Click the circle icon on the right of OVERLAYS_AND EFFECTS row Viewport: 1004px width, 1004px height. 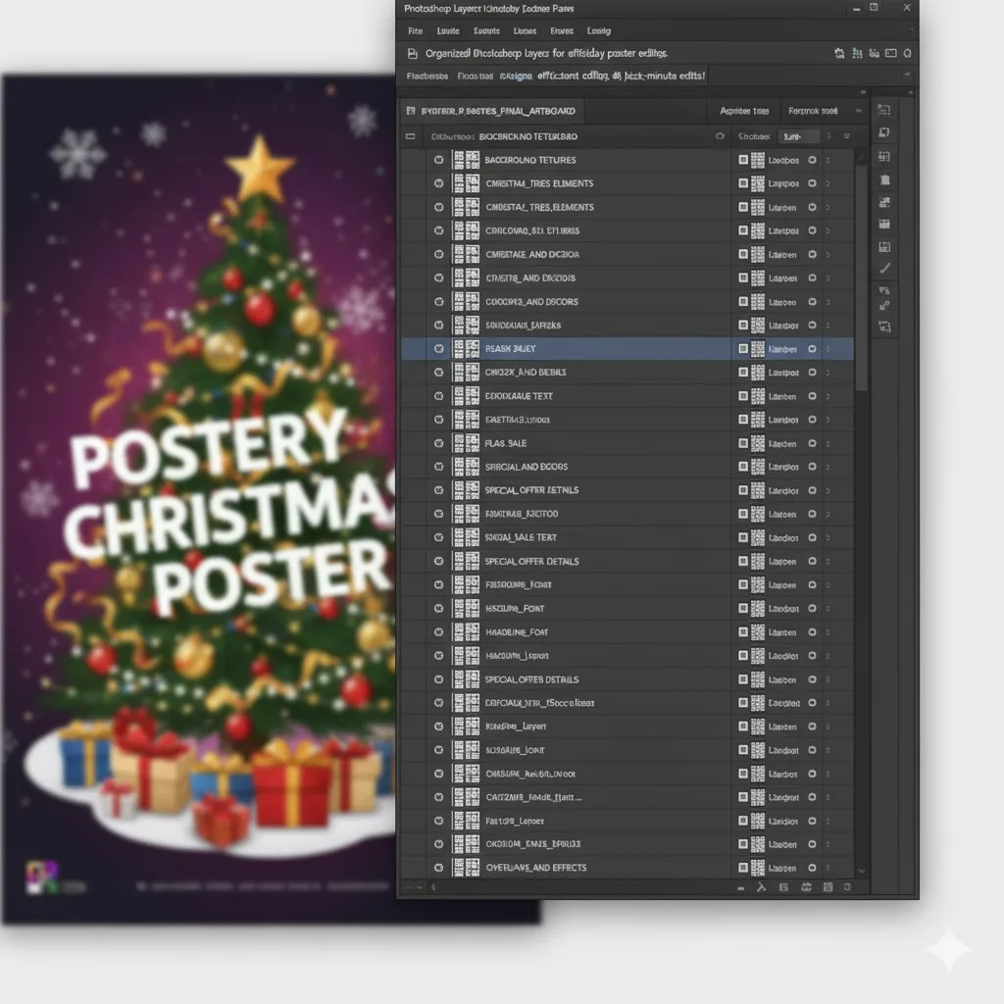coord(812,868)
